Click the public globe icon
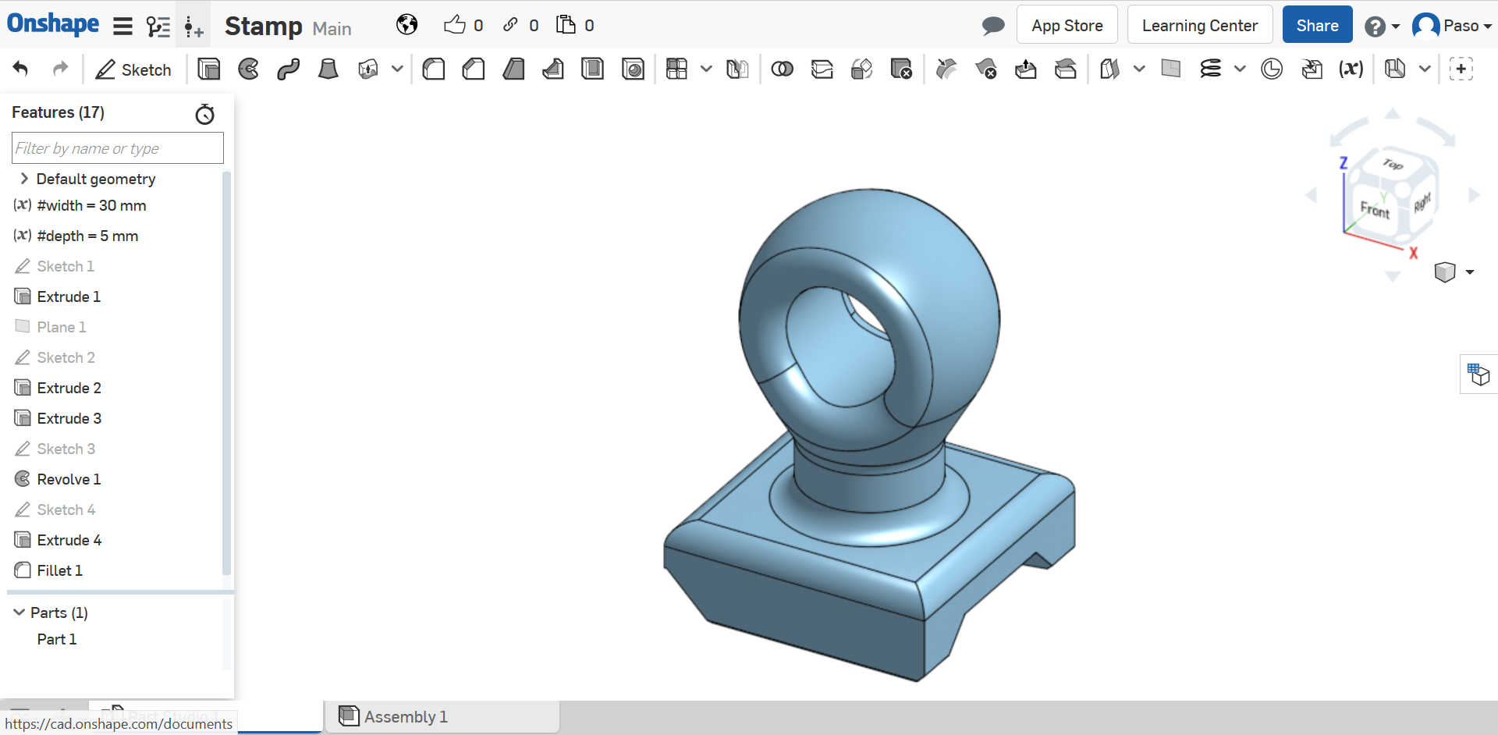The height and width of the screenshot is (735, 1498). (x=406, y=25)
